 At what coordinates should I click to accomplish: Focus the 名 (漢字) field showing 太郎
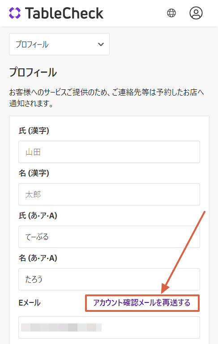click(x=109, y=194)
